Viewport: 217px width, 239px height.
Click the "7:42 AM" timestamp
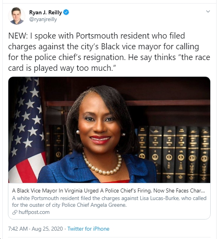click(18, 229)
